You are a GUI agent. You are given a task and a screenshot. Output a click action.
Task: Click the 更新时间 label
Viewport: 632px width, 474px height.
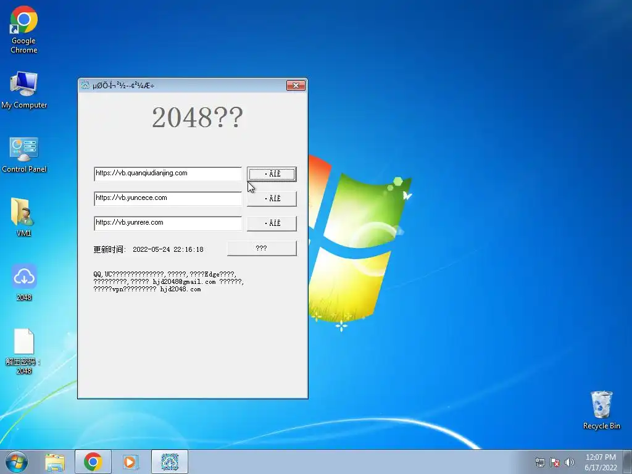pos(110,249)
